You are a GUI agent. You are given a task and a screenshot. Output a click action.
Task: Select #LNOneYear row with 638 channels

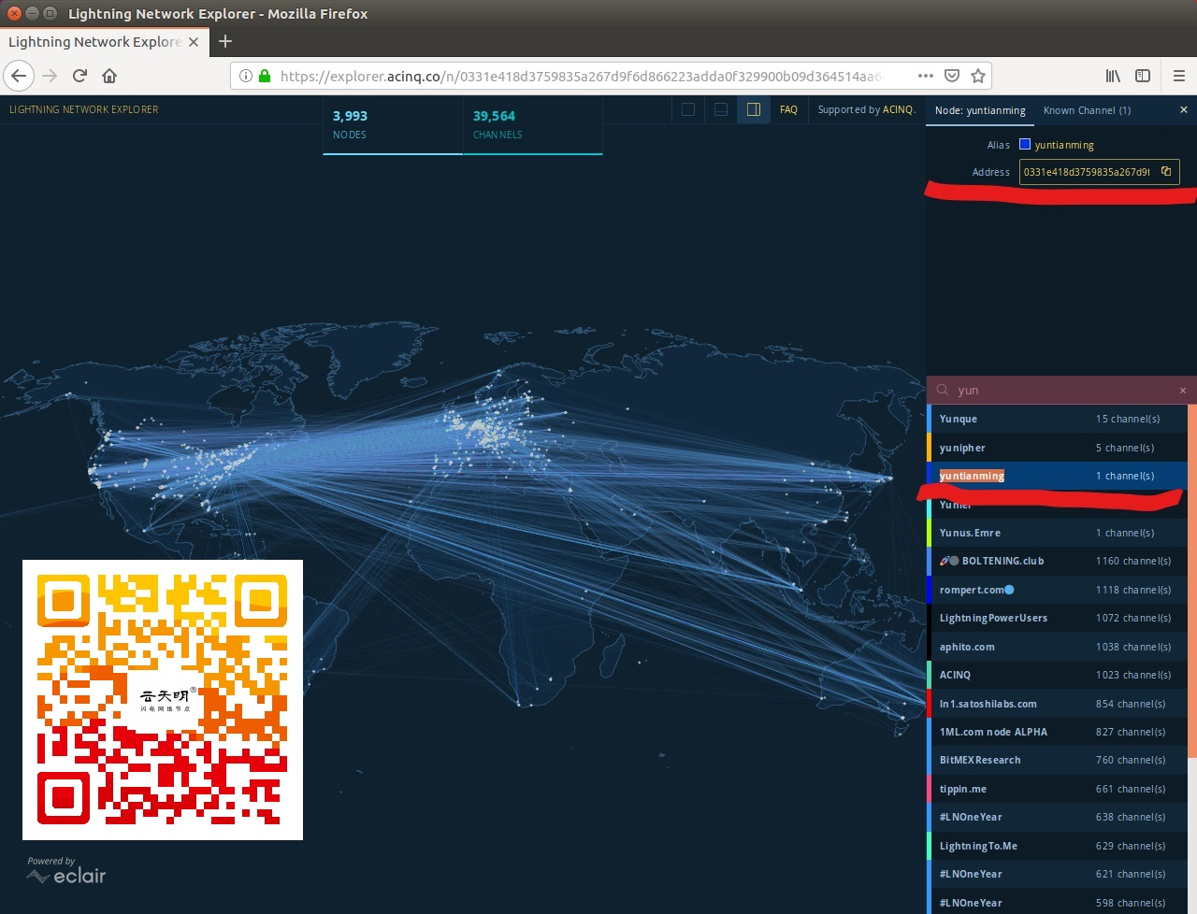pyautogui.click(x=1057, y=817)
